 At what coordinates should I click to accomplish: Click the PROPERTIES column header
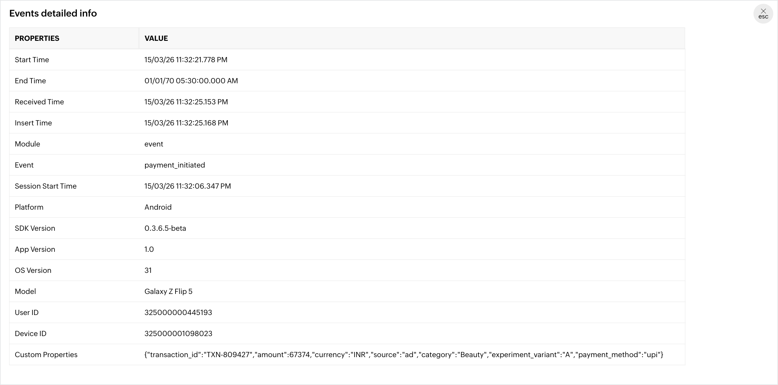(37, 38)
